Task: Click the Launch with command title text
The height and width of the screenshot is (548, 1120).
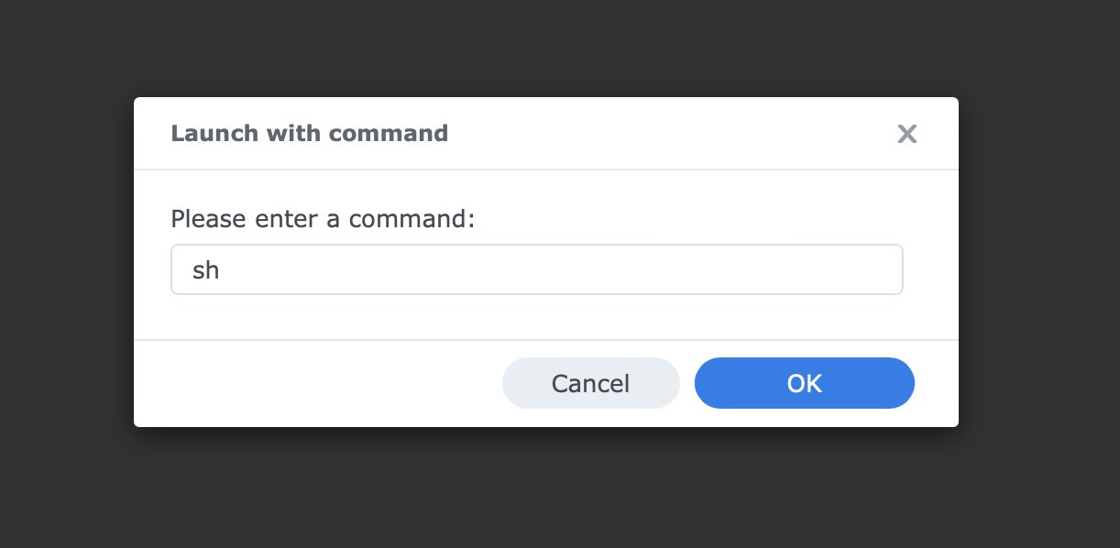Action: (x=309, y=133)
